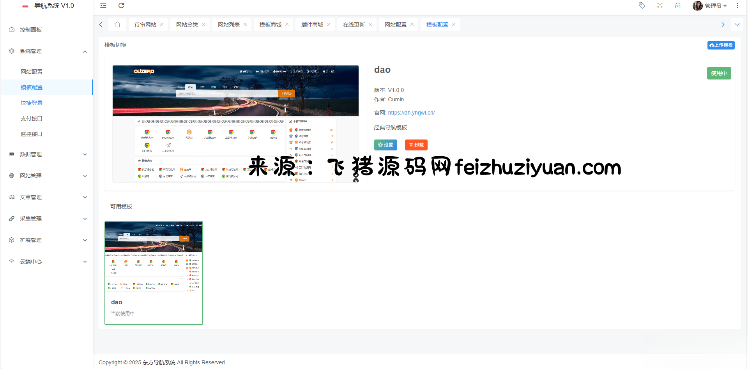Go to home tab via house icon
The image size is (748, 369).
click(117, 25)
